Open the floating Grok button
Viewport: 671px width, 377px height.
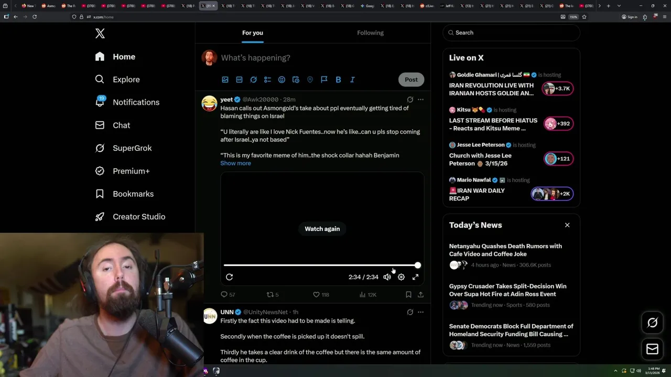(x=653, y=323)
